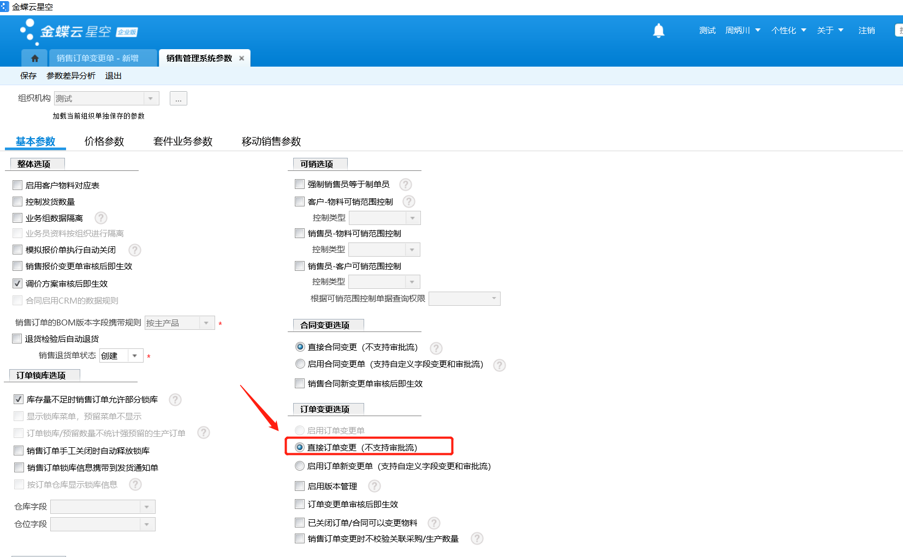Show help for 库存量不足时允许部分锁库
The width and height of the screenshot is (903, 557).
[175, 400]
